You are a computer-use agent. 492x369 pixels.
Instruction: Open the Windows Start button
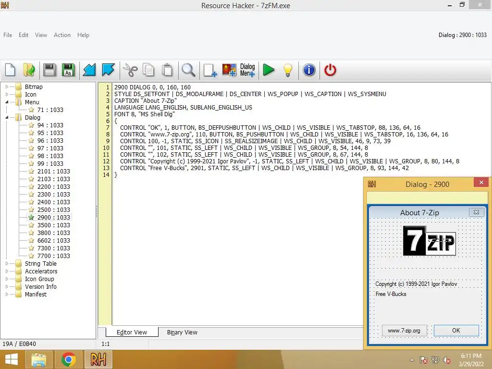12,359
